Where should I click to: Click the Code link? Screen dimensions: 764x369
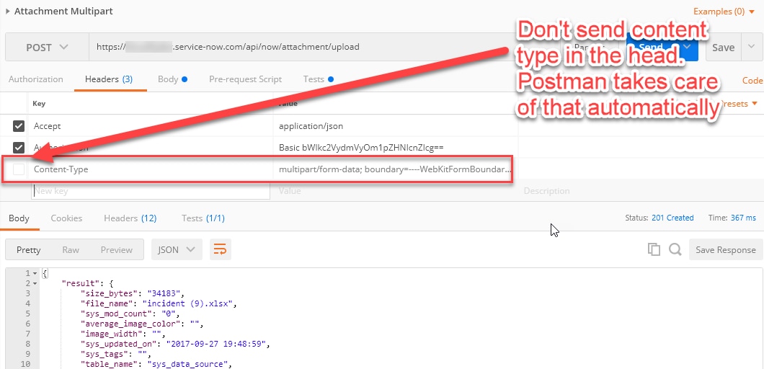point(752,81)
